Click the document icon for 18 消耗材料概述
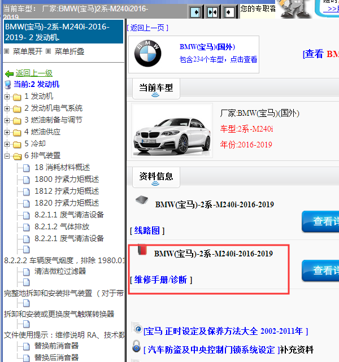 click(x=27, y=168)
